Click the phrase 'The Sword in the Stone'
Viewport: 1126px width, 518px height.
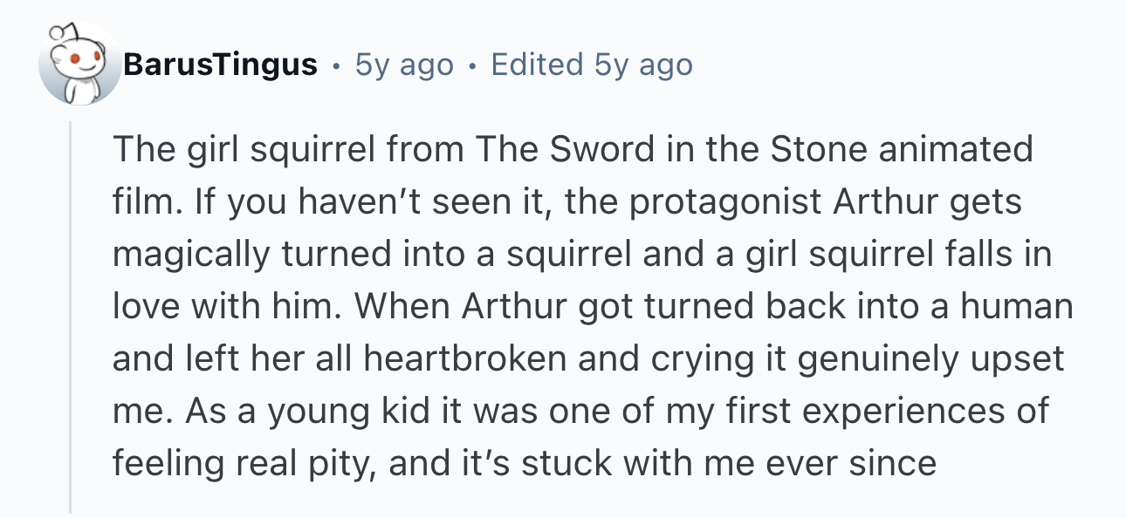pyautogui.click(x=670, y=150)
